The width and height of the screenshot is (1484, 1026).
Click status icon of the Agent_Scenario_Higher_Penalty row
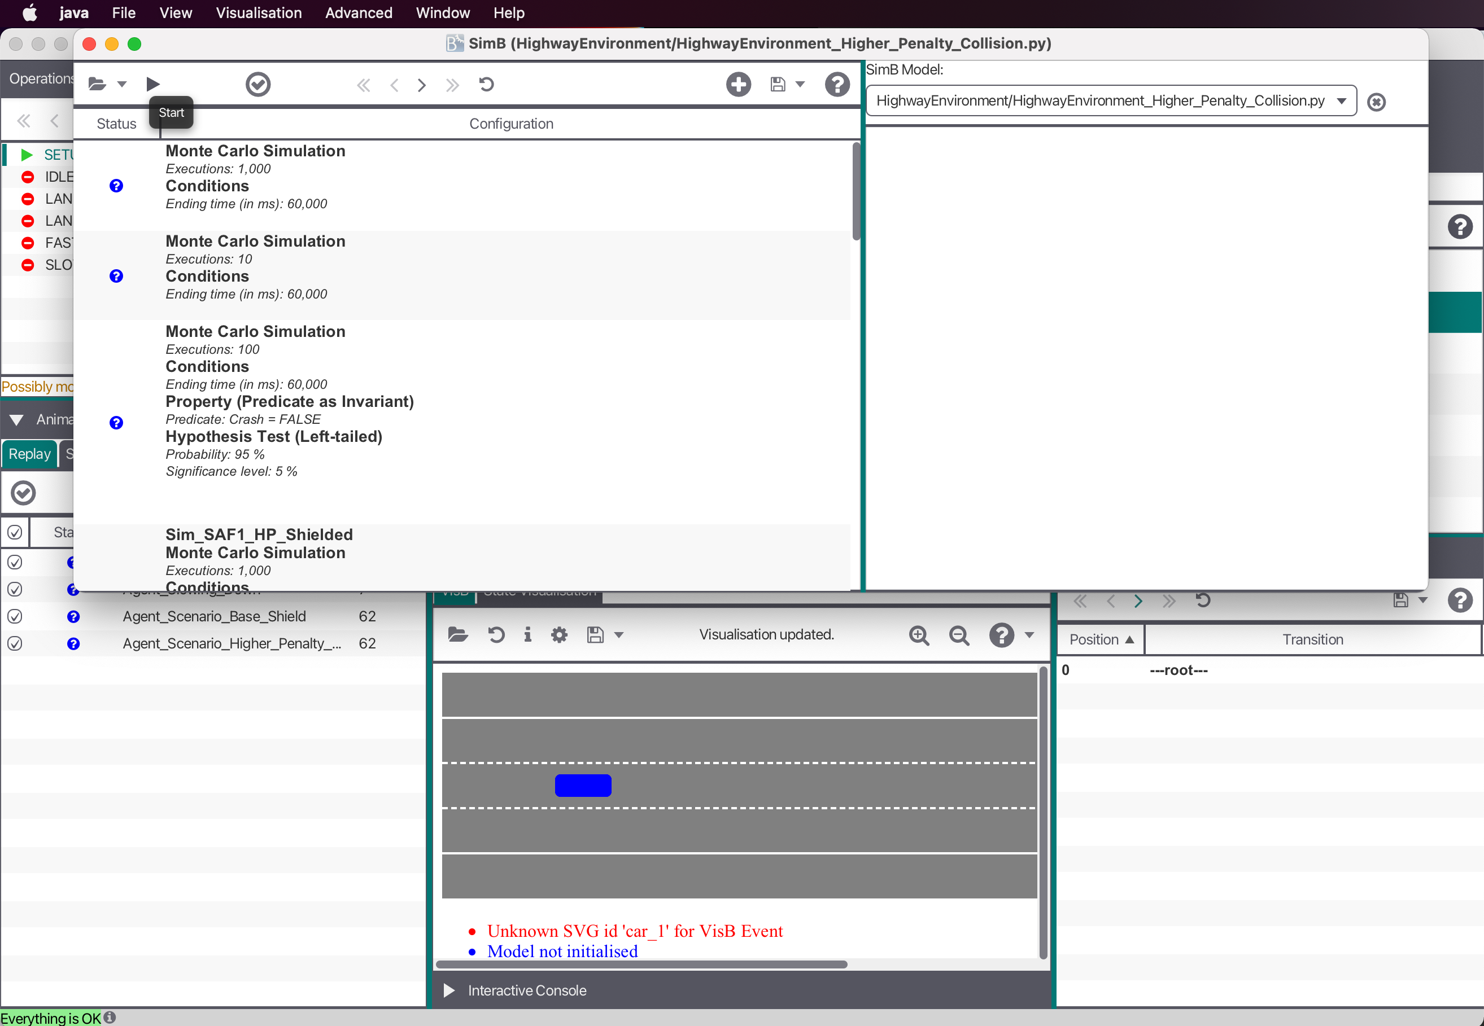click(x=73, y=643)
